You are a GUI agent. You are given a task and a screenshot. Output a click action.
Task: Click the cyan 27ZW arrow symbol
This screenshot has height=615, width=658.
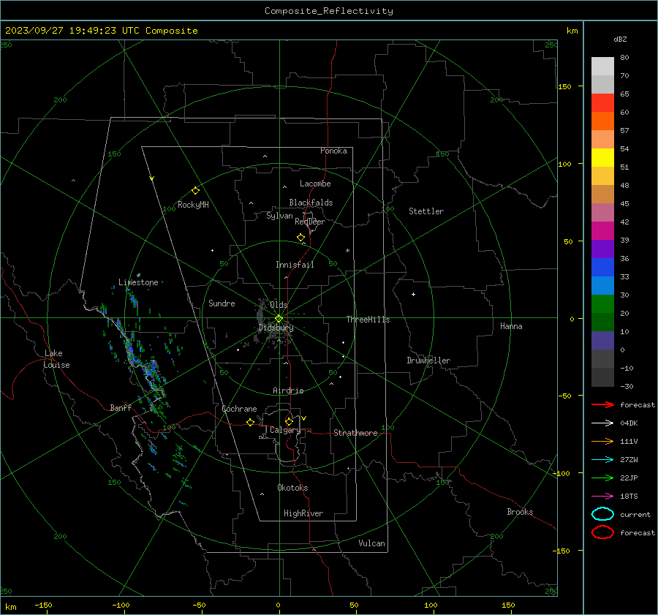pyautogui.click(x=602, y=460)
